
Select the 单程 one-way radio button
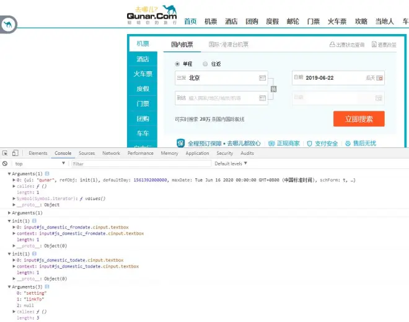(x=177, y=63)
